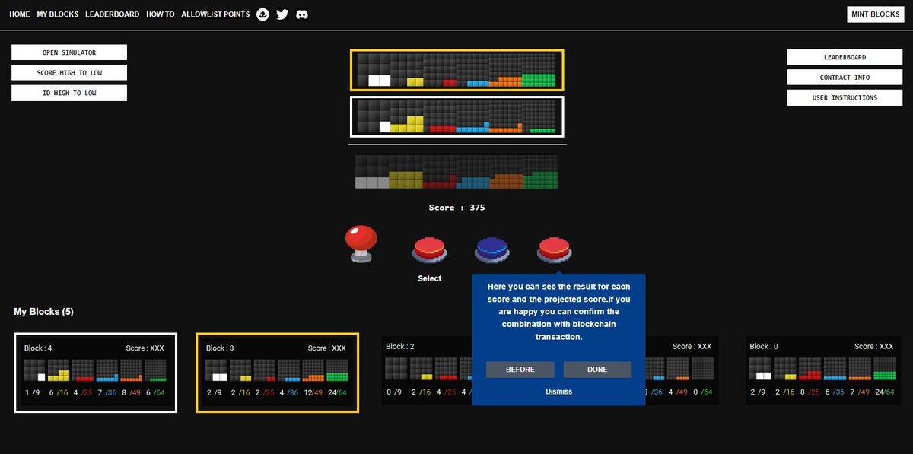Sort by SCORE HIGH TO LOW
The image size is (913, 454).
click(x=69, y=72)
